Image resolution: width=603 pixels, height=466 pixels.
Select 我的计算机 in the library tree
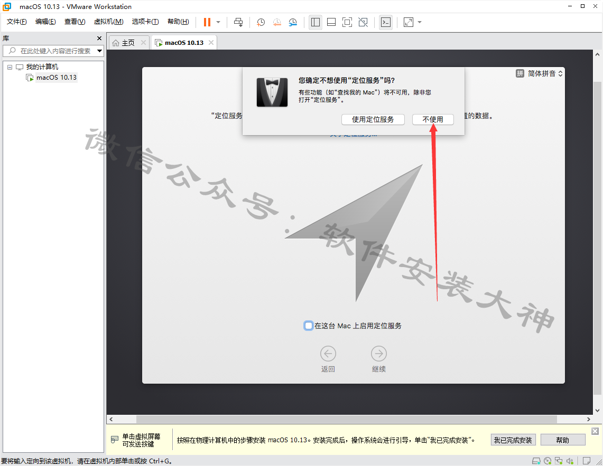42,67
